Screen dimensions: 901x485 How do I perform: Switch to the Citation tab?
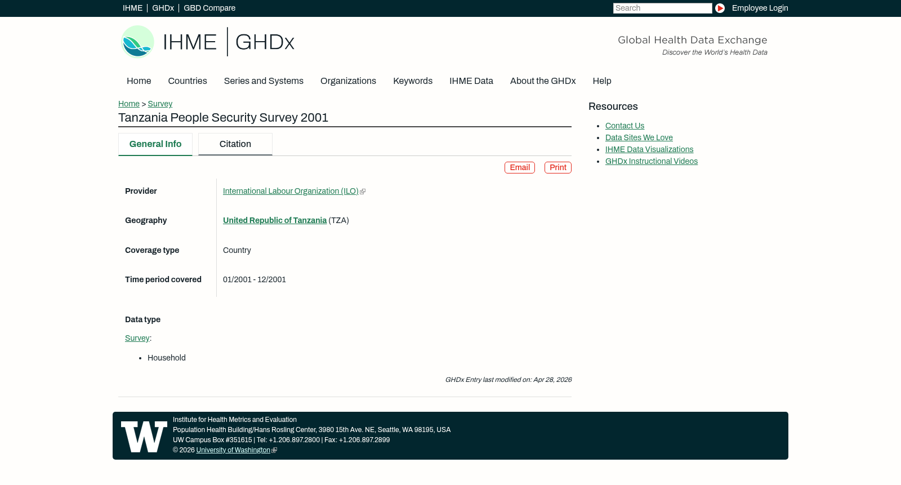coord(235,144)
